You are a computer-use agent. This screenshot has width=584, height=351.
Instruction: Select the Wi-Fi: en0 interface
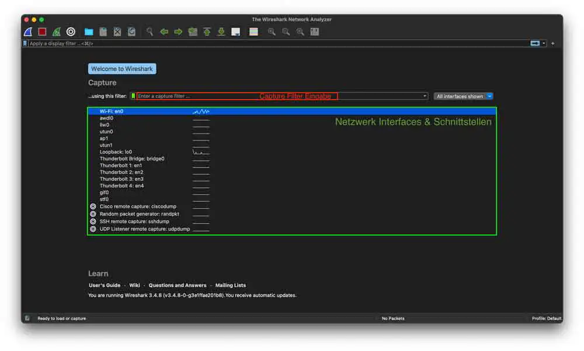click(x=292, y=111)
